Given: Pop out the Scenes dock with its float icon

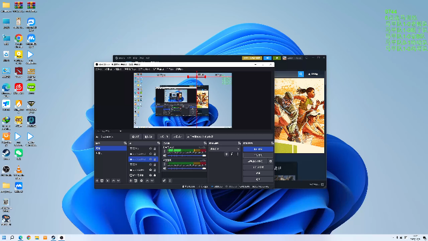Looking at the screenshot, I should tap(125, 143).
